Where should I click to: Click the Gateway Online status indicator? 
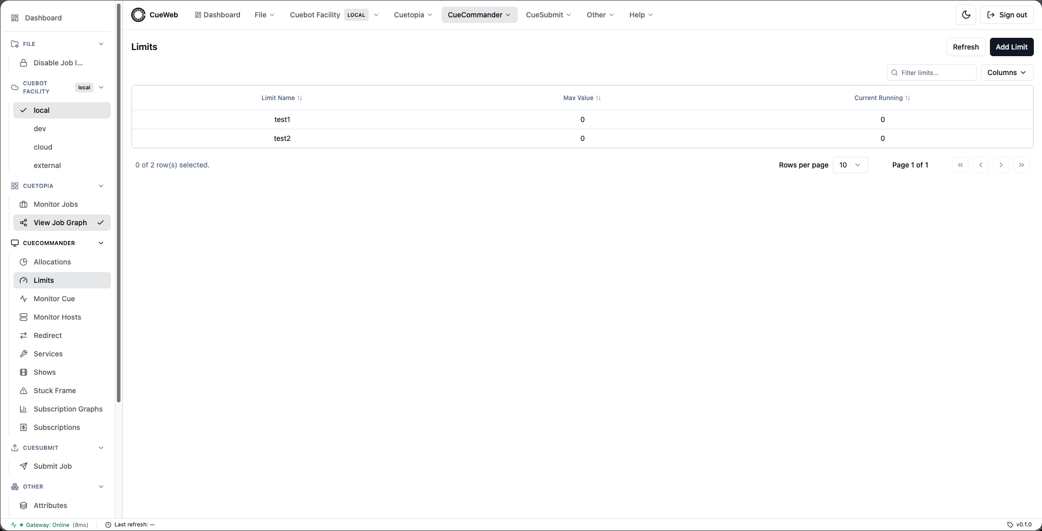click(49, 525)
